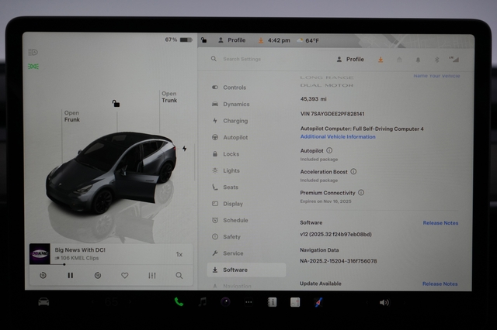The width and height of the screenshot is (497, 330).
Task: Open Release Notes for current Software
Action: tap(440, 223)
